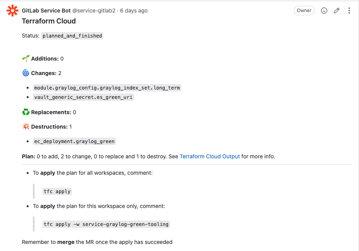Click the tfc apply -w workspace command
Viewport: 359px width, 251px height.
[106, 224]
